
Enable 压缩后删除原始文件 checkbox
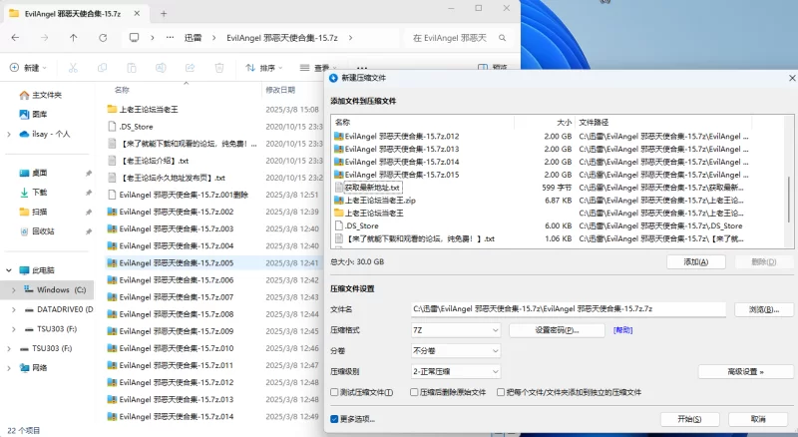click(414, 392)
